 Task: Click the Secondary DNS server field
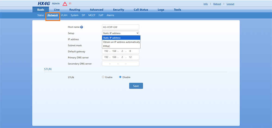(120, 64)
